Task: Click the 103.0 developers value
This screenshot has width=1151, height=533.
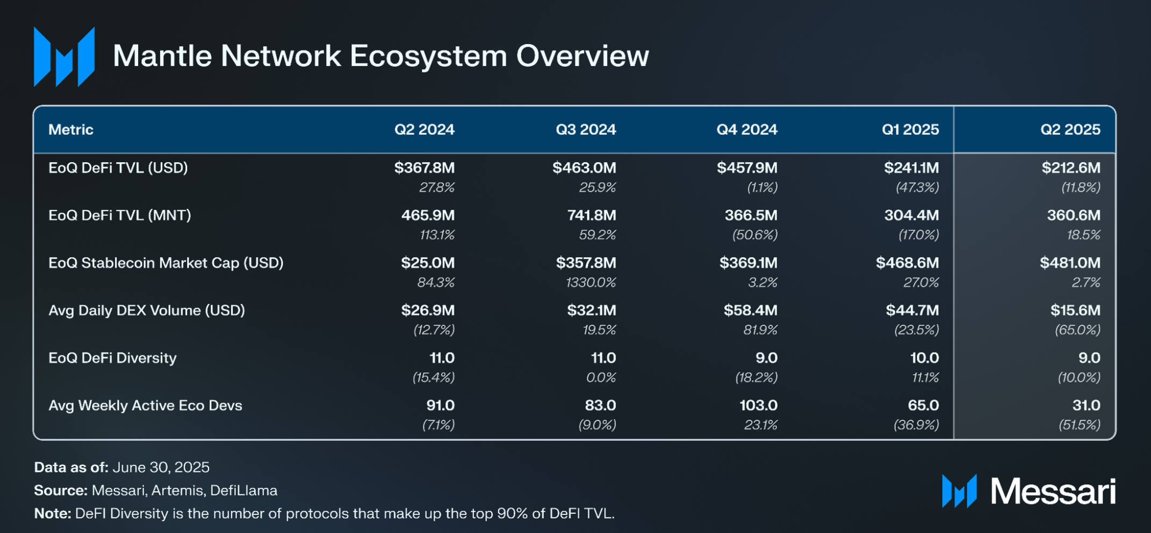Action: [x=759, y=406]
